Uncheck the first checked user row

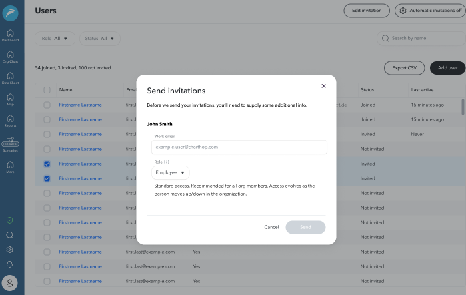(x=47, y=164)
